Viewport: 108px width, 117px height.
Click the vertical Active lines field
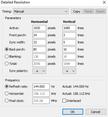coord(69,28)
